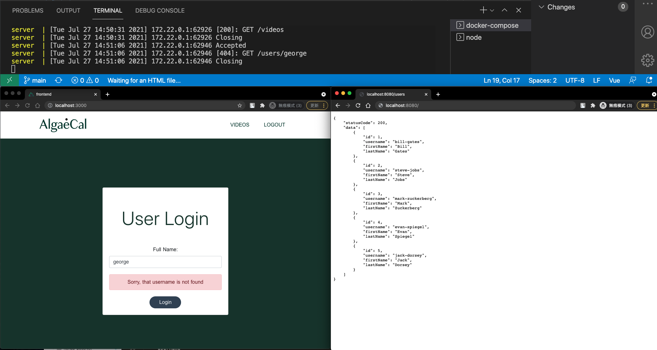Bookmark the localhost:3000 page with star

click(x=240, y=105)
